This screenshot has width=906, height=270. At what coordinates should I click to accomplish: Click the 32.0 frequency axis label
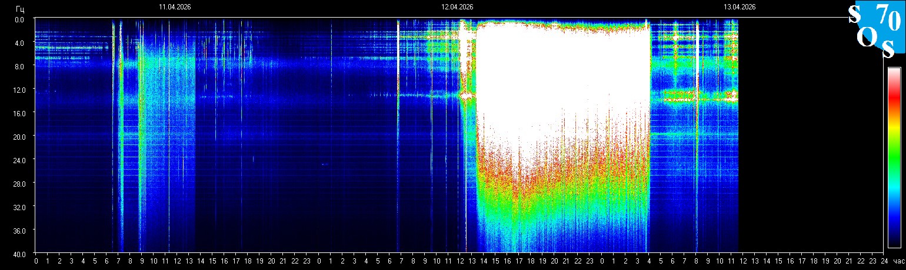tap(19, 207)
